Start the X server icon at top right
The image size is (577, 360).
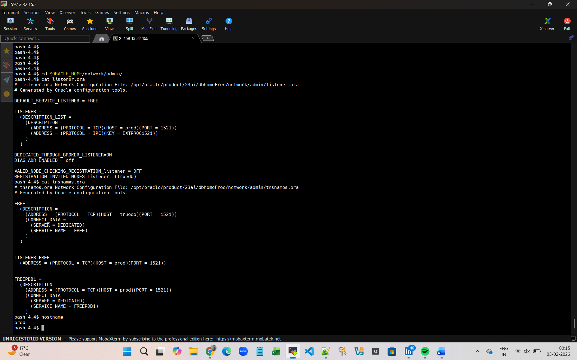click(547, 24)
